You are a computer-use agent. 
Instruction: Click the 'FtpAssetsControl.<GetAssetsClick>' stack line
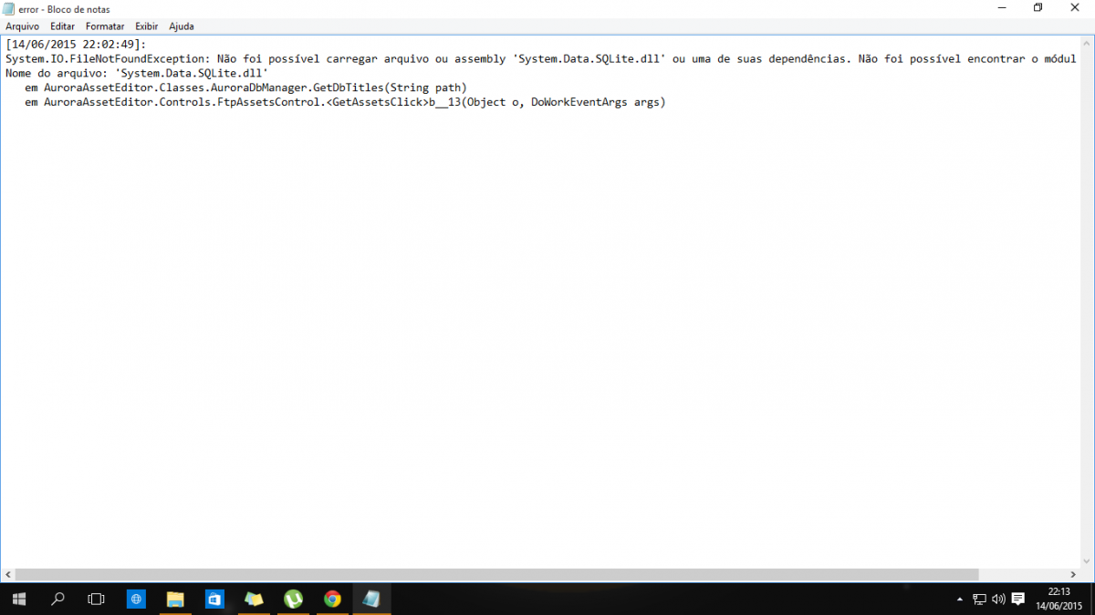pyautogui.click(x=345, y=102)
